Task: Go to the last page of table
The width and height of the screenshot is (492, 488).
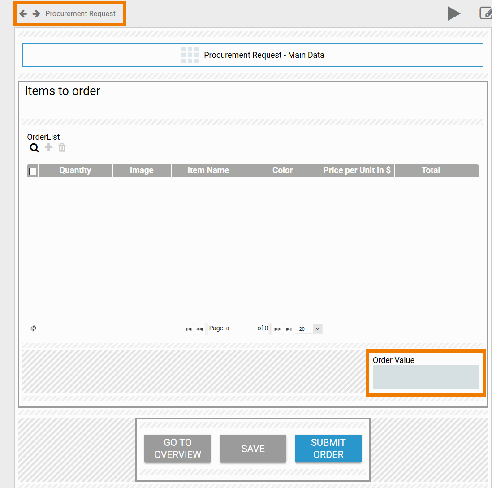Action: pyautogui.click(x=289, y=329)
